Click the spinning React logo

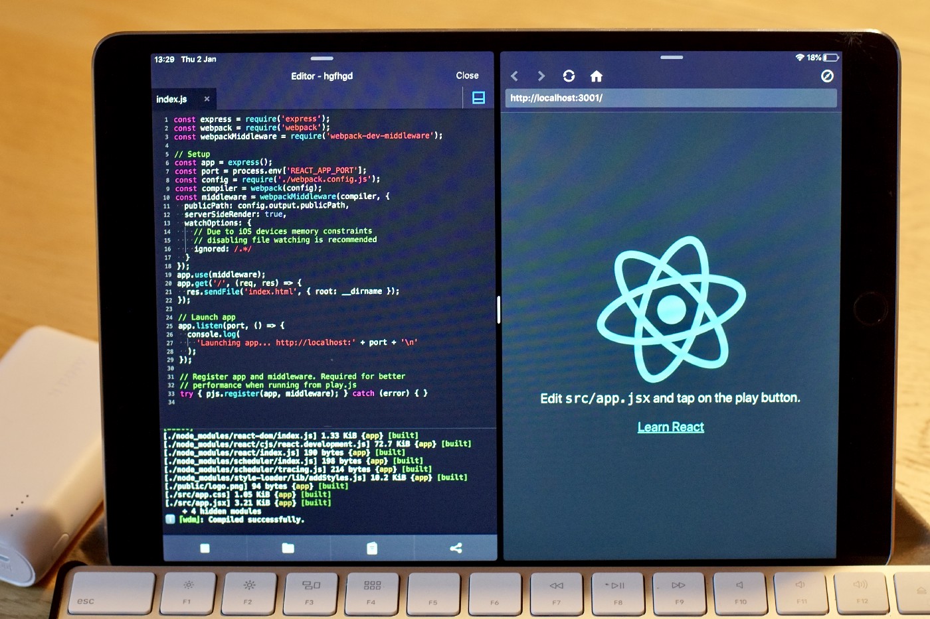click(x=671, y=309)
